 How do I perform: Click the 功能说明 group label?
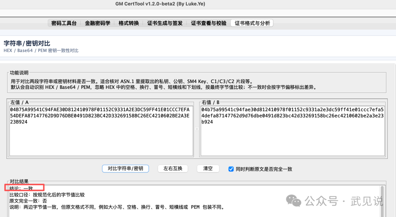(19, 73)
